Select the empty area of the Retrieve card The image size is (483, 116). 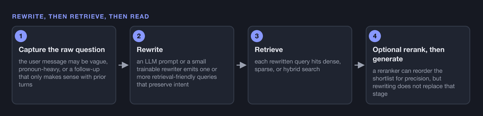[x=300, y=88]
